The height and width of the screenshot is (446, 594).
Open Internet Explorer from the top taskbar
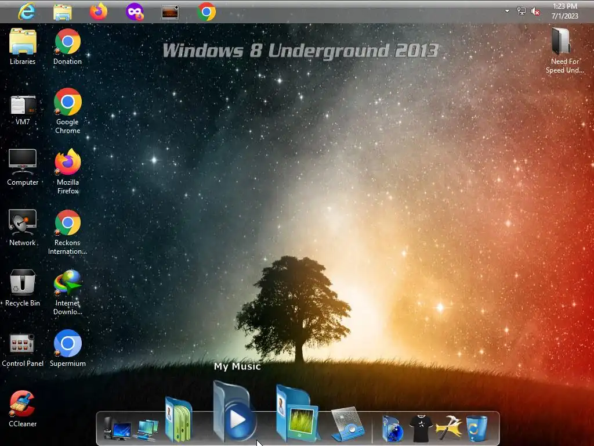(27, 12)
